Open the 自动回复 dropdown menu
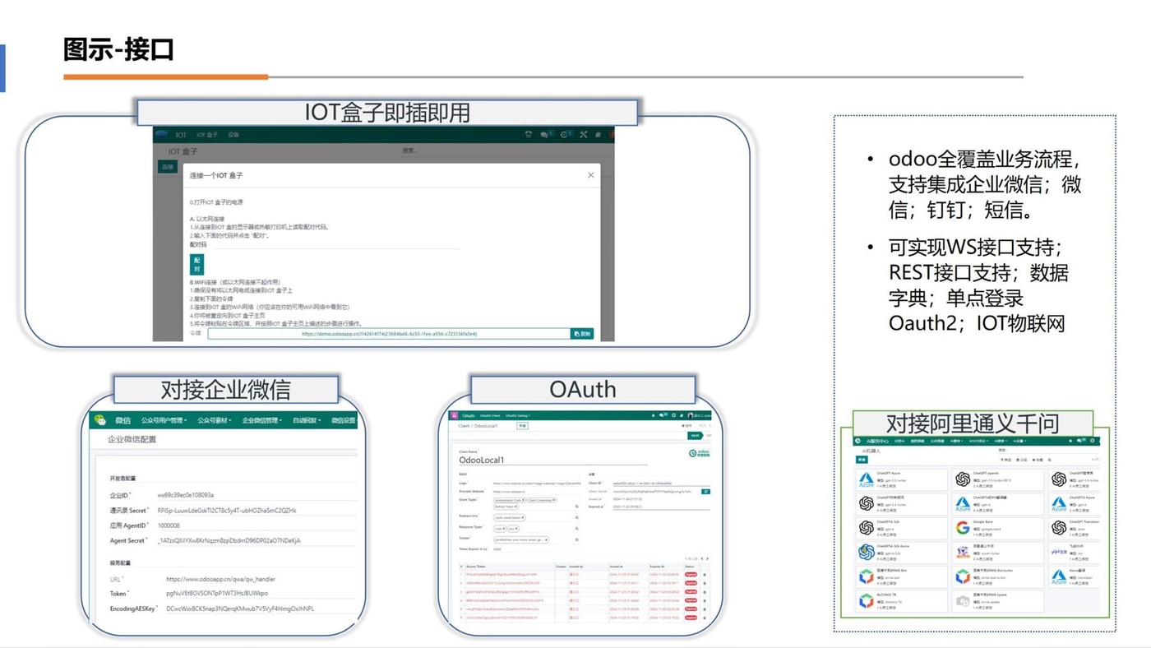Image resolution: width=1151 pixels, height=648 pixels. [307, 420]
